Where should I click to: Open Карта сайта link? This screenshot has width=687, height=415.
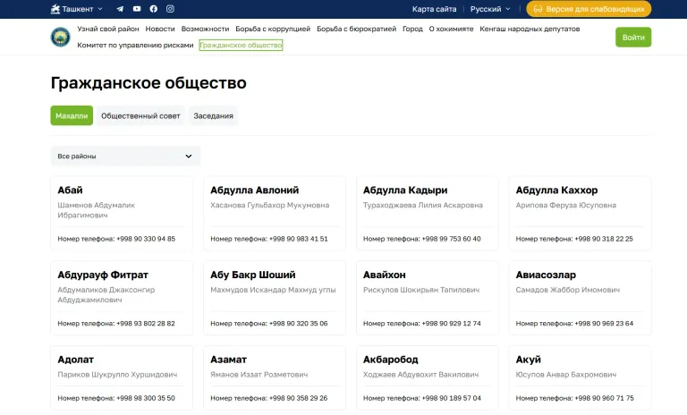(434, 9)
